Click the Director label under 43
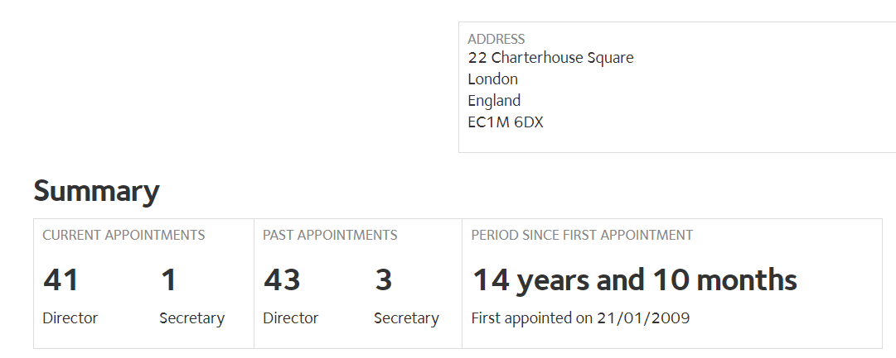Screen dimensions: 896x358 click(290, 318)
